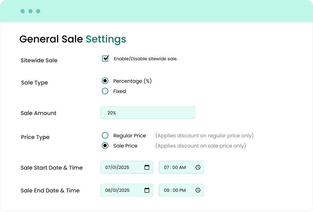Image resolution: width=313 pixels, height=212 pixels.
Task: Open the sale end date calendar icon
Action: [147, 190]
